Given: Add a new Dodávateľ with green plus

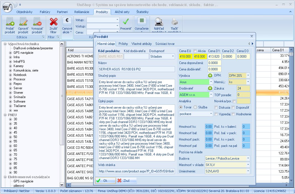Looking at the screenshot, I should click(x=210, y=88).
